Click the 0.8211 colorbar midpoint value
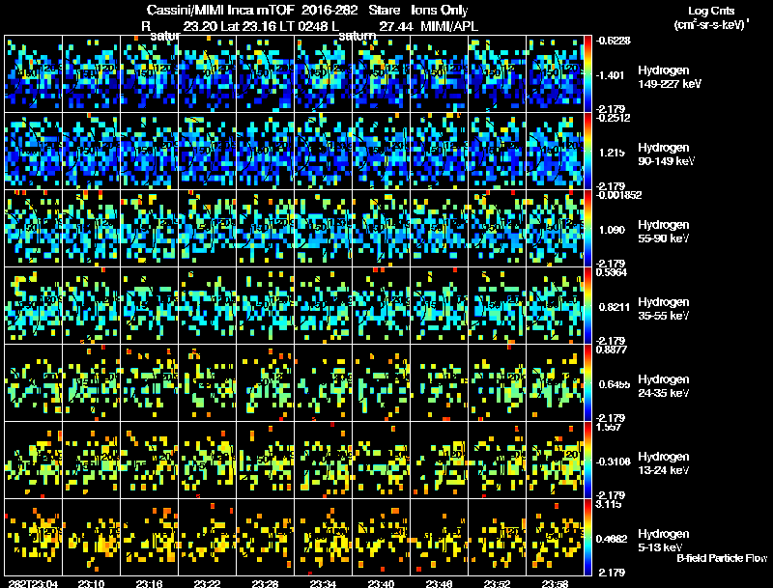The width and height of the screenshot is (773, 588). pos(615,307)
